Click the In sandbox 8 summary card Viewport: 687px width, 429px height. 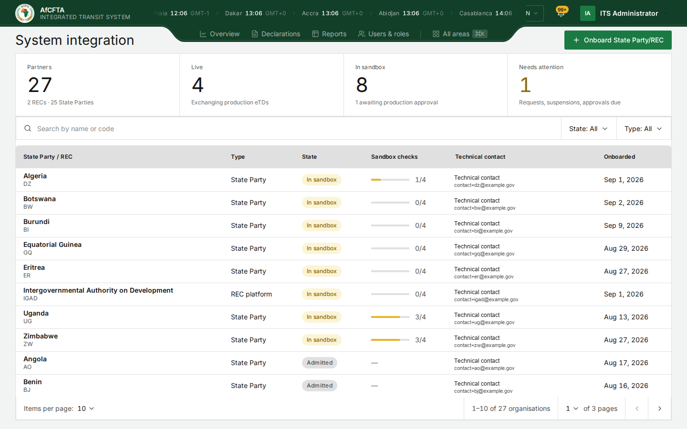[426, 85]
